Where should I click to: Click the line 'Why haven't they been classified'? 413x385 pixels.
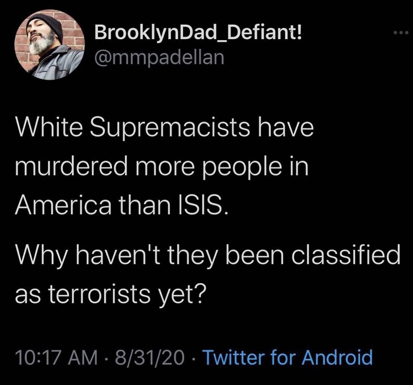[x=208, y=255]
